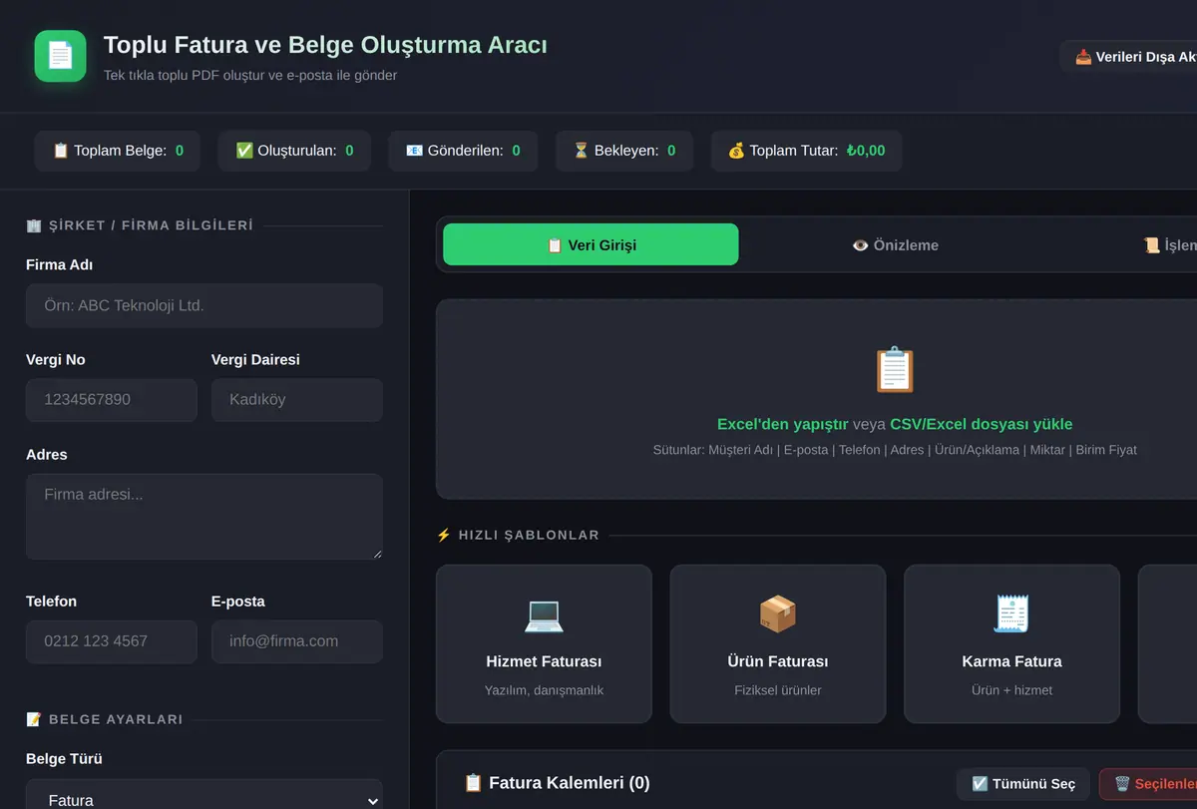Click the Toplu Fatura ve Belge title

325,45
